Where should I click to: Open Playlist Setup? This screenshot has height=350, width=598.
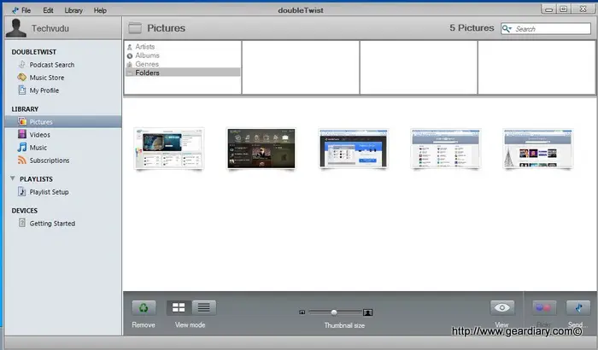click(x=50, y=192)
